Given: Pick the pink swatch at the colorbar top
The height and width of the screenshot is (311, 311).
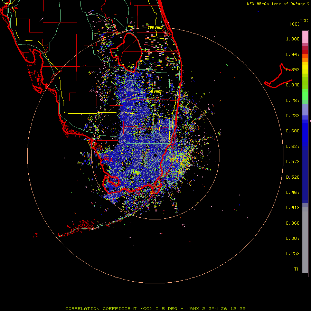Looking at the screenshot, I should (x=305, y=37).
